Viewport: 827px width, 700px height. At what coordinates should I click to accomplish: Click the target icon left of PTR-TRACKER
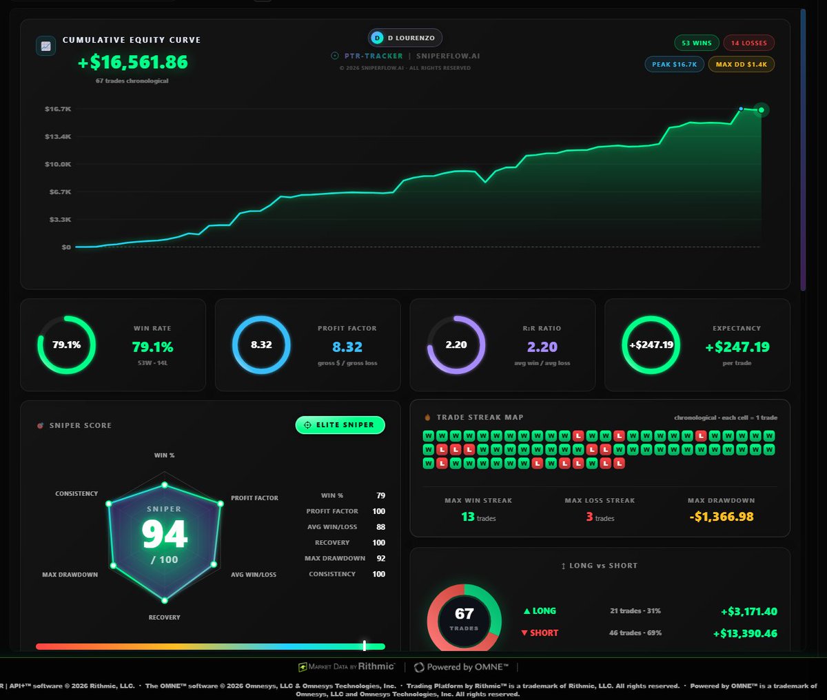[x=335, y=56]
